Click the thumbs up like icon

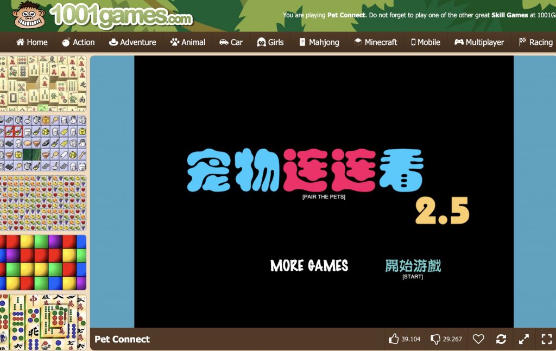click(394, 339)
